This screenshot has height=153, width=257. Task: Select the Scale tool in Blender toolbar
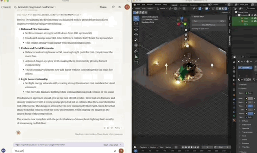pos(136,40)
